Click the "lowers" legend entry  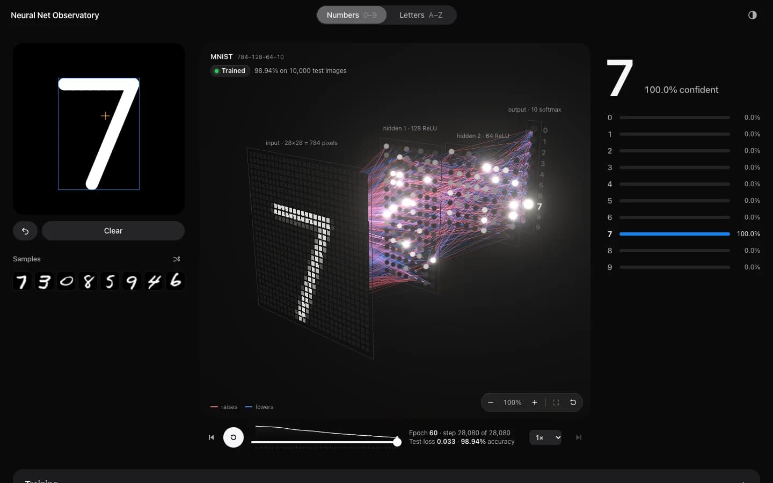(x=259, y=407)
